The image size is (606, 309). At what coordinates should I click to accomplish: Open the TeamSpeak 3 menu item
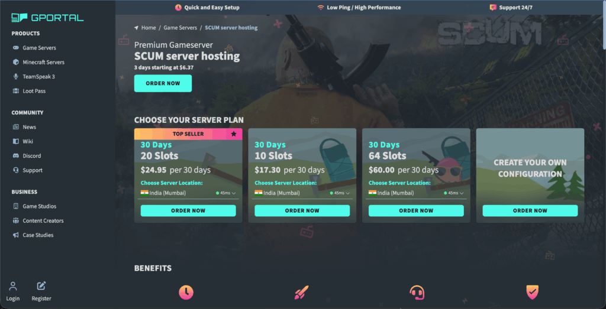pos(38,76)
